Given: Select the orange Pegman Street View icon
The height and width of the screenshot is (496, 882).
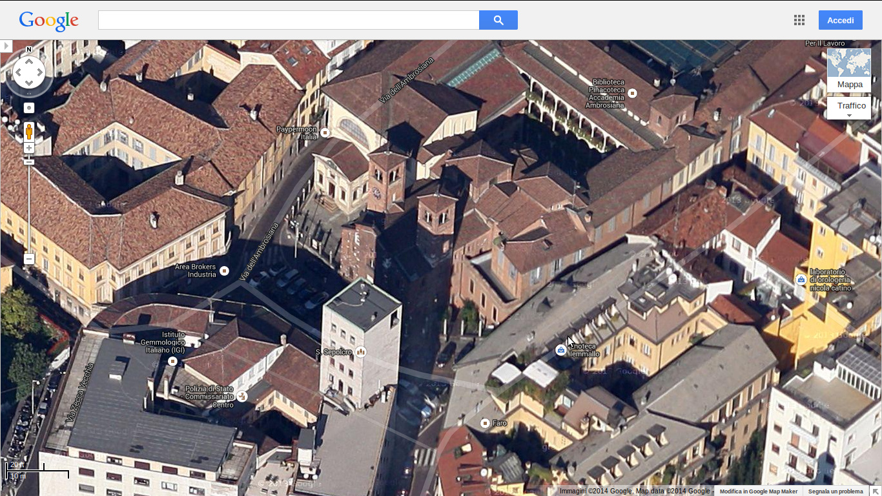Looking at the screenshot, I should (29, 131).
